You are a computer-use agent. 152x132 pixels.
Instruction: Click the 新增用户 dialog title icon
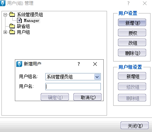[x=19, y=64]
